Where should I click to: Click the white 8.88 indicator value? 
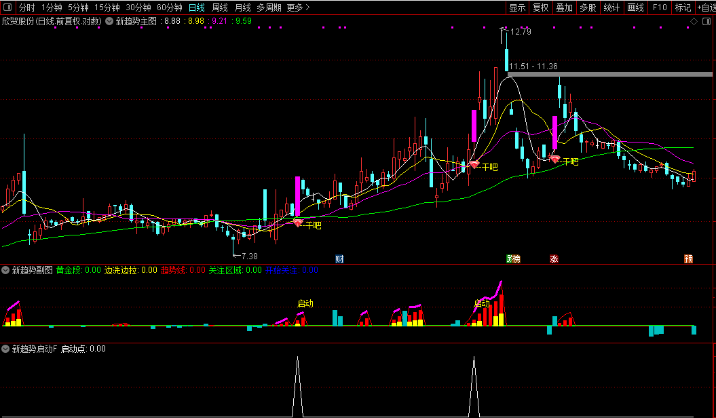click(x=172, y=21)
